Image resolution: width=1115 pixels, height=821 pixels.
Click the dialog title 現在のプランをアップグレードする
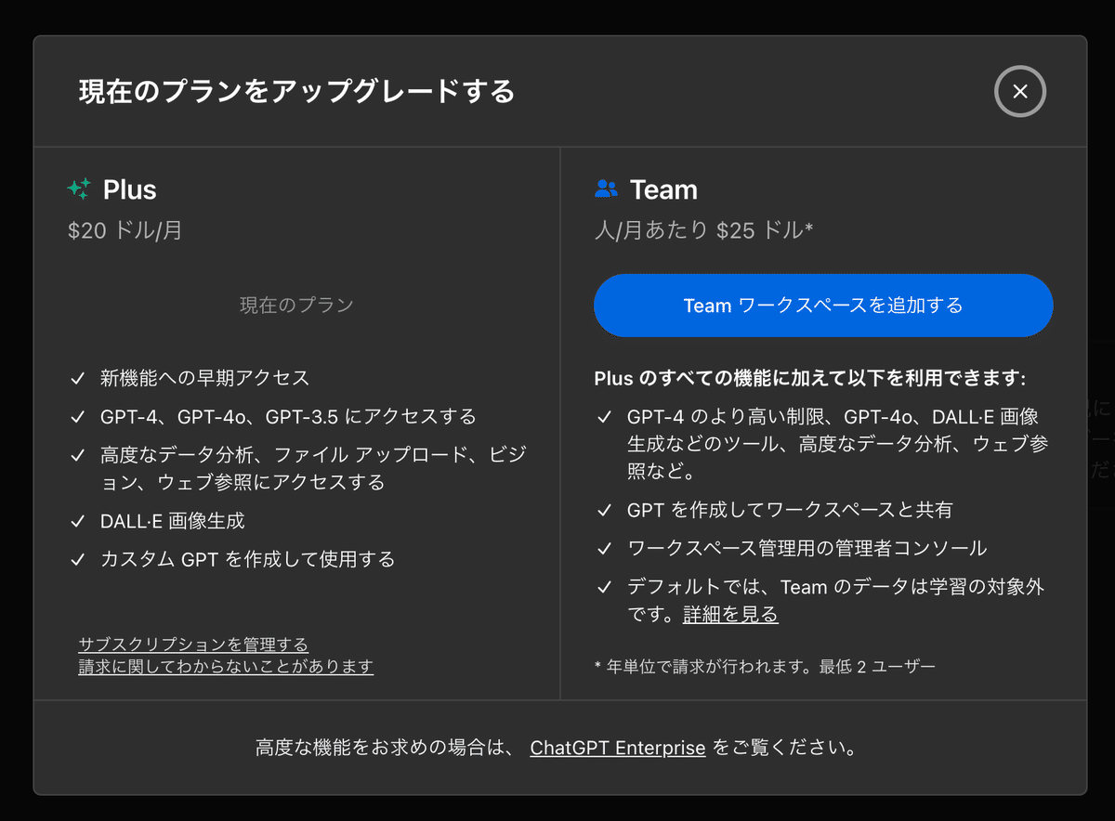[297, 91]
